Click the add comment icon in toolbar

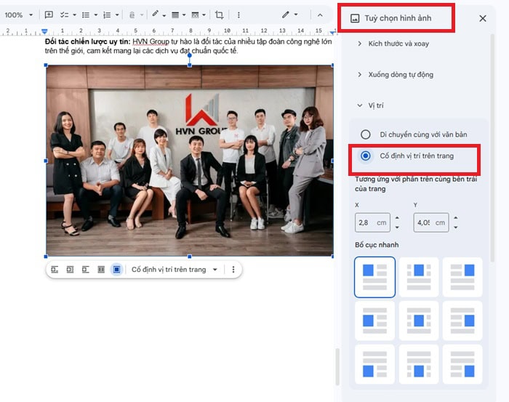[x=49, y=15]
